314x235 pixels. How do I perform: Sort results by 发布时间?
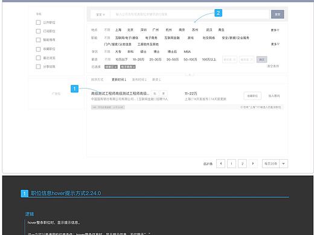click(x=139, y=80)
